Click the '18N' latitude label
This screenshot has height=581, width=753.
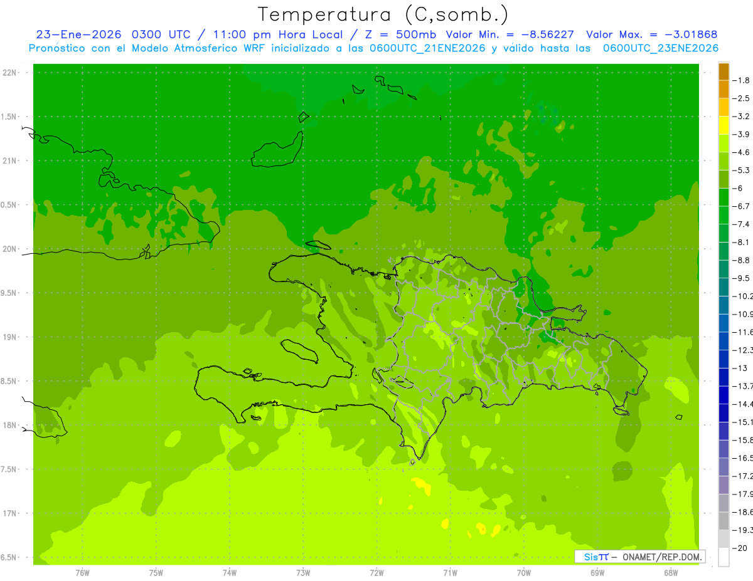[11, 425]
